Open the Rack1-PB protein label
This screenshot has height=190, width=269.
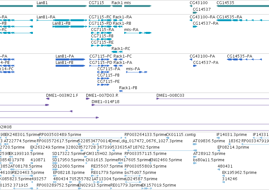click(128, 88)
